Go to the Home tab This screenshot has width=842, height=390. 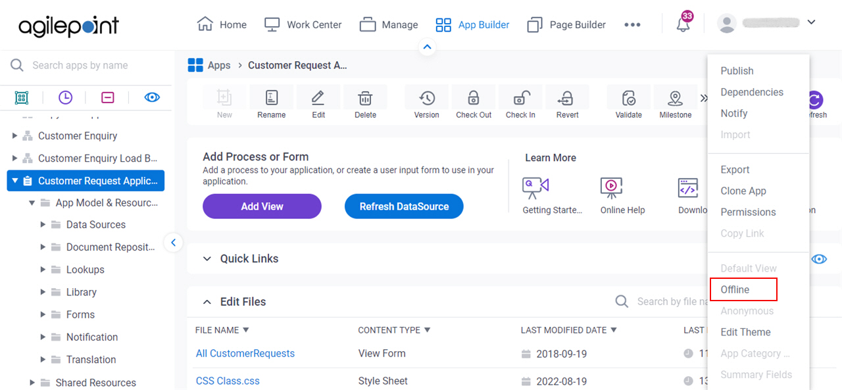(222, 24)
